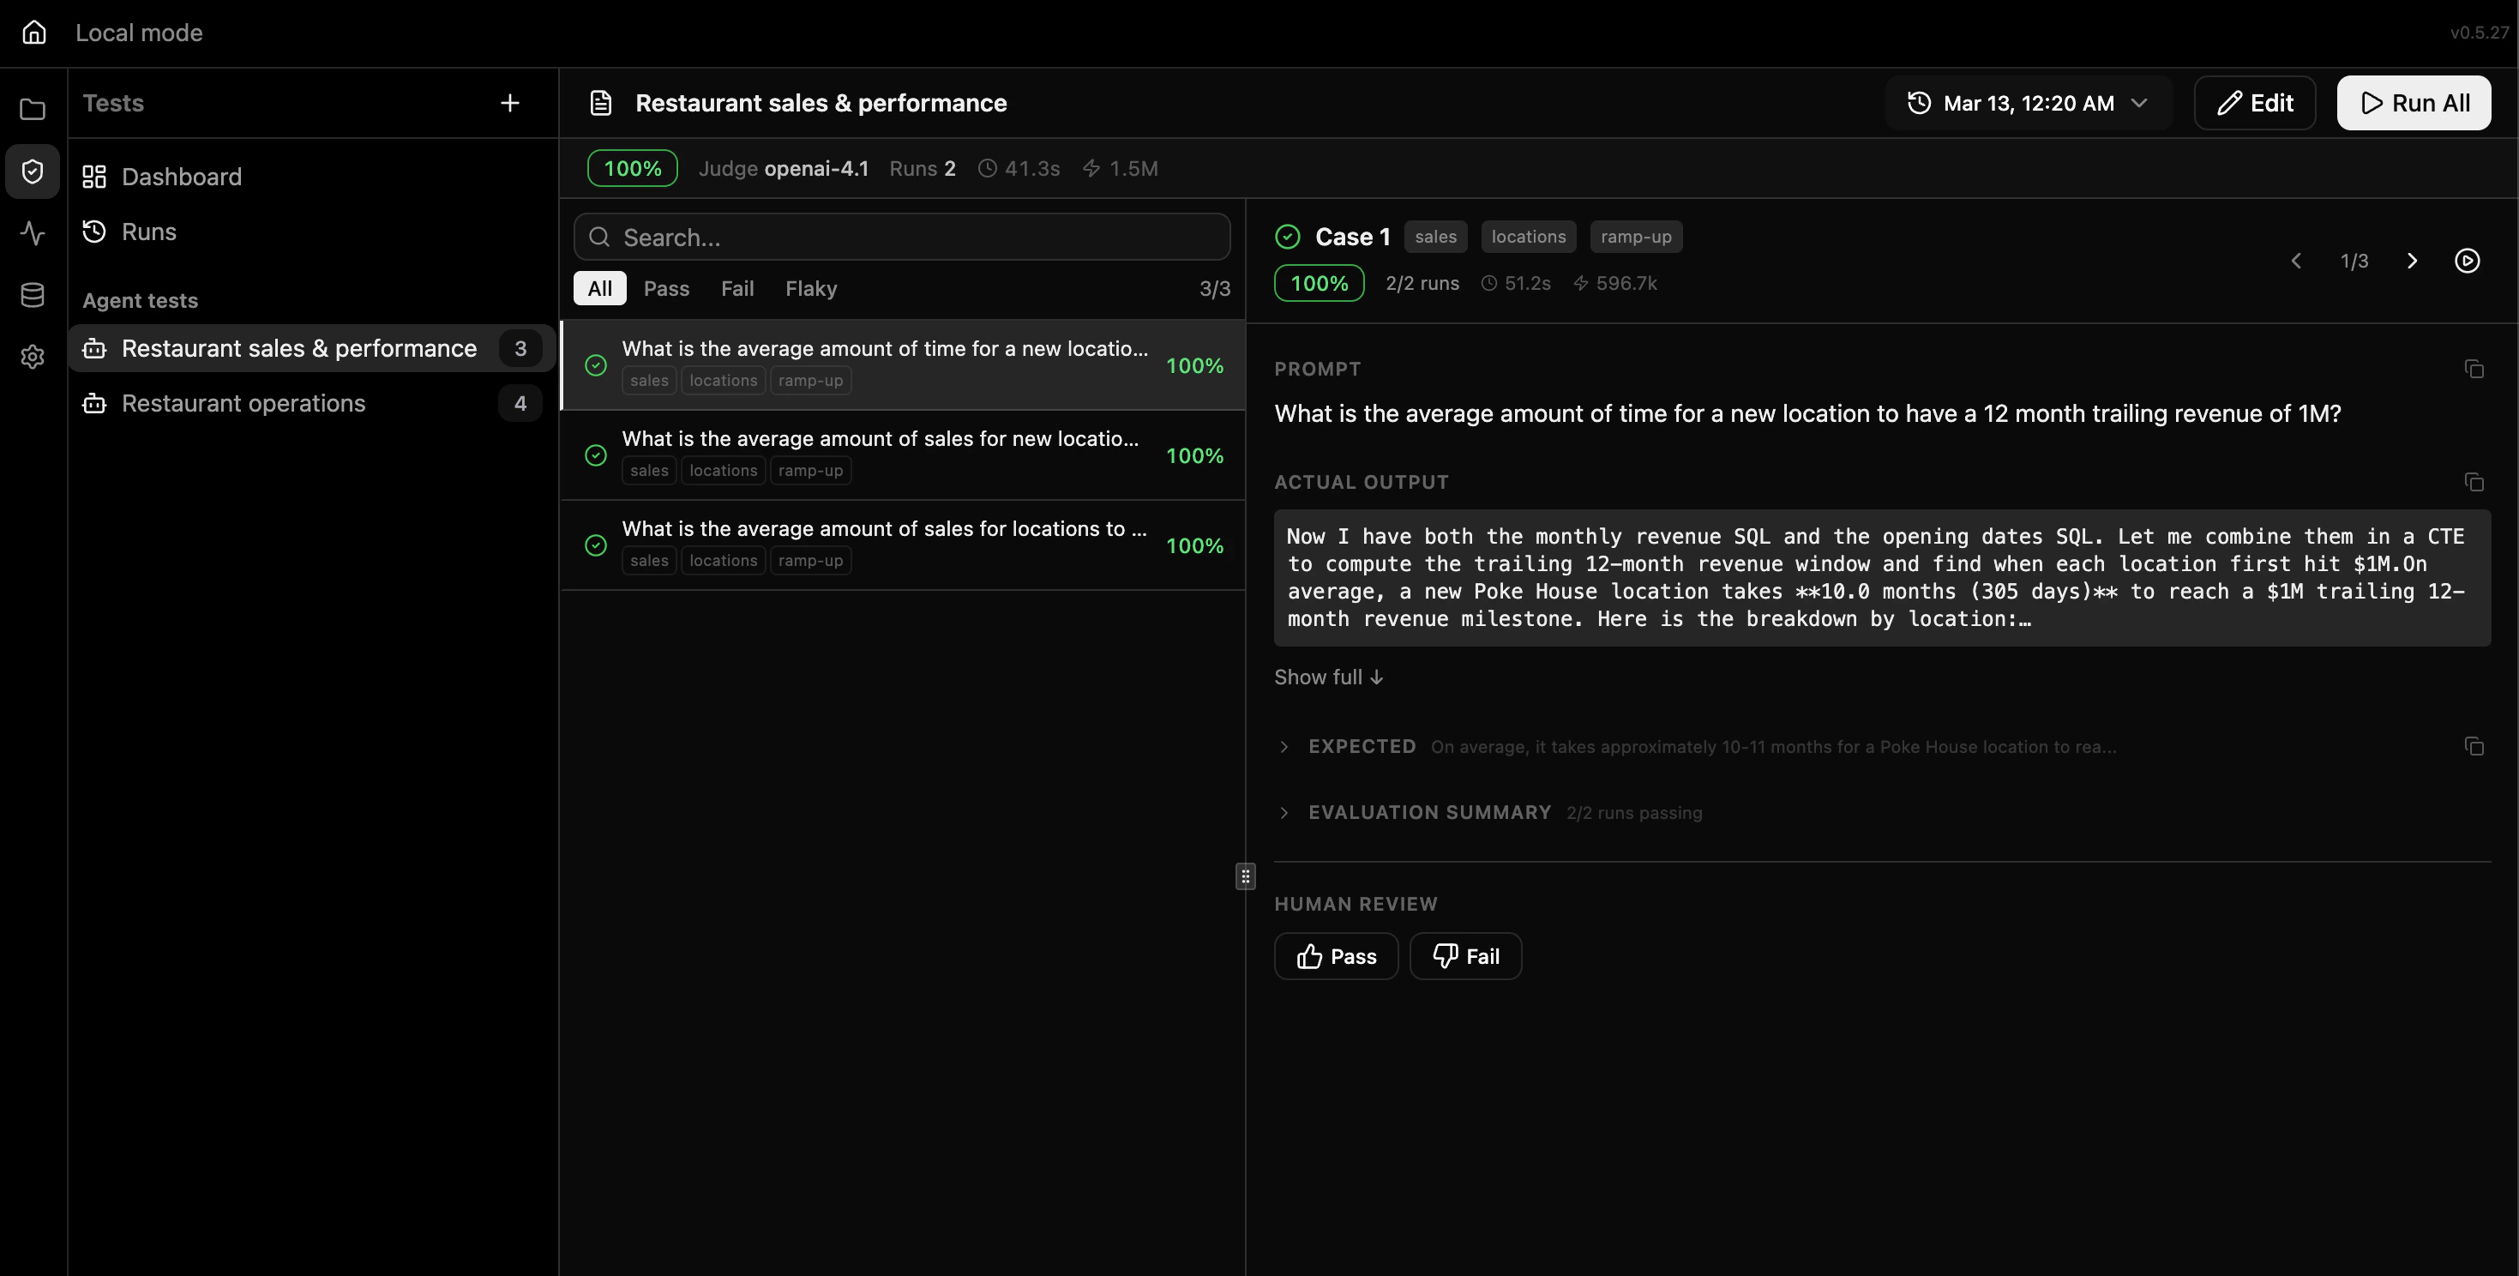Switch to the Pass filter tab
The image size is (2519, 1276).
[666, 287]
